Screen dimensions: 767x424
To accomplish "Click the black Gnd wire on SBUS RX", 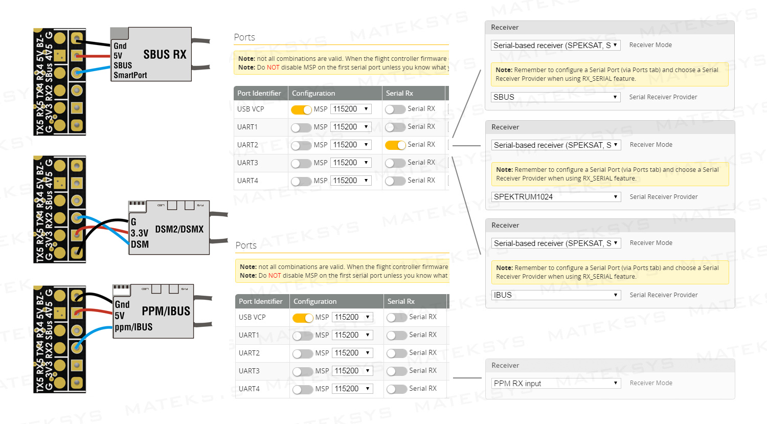I will click(x=94, y=42).
